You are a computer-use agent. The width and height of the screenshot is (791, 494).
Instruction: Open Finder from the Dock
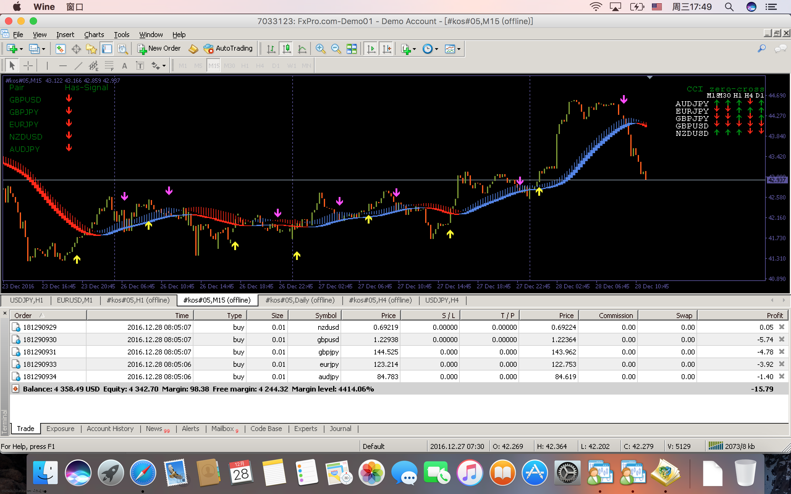pos(45,473)
